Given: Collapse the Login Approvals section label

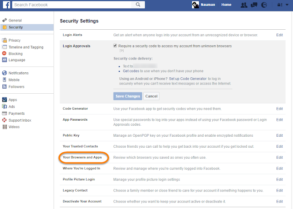Looking at the screenshot, I should click(76, 46).
